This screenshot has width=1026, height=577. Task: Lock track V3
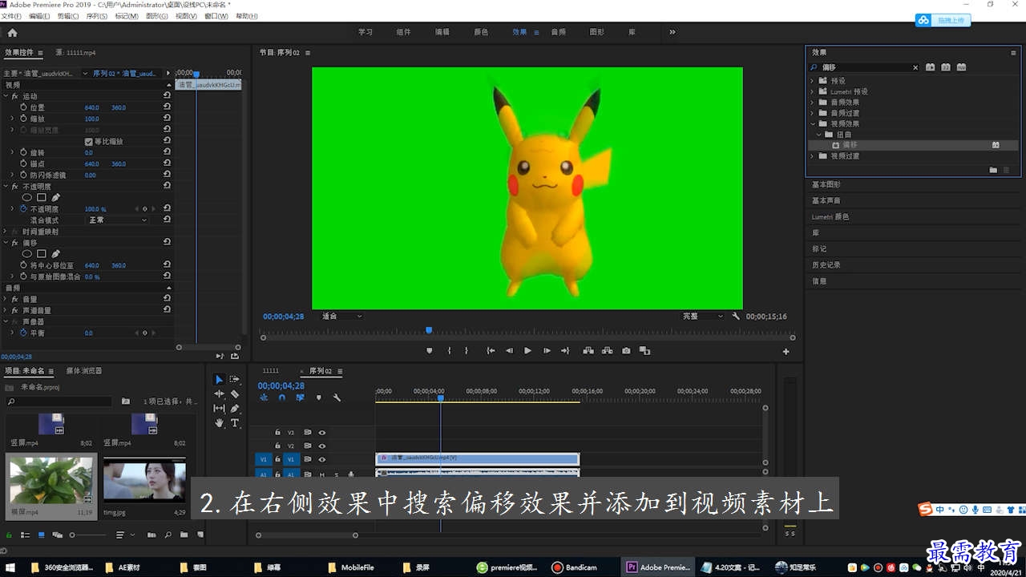coord(277,432)
